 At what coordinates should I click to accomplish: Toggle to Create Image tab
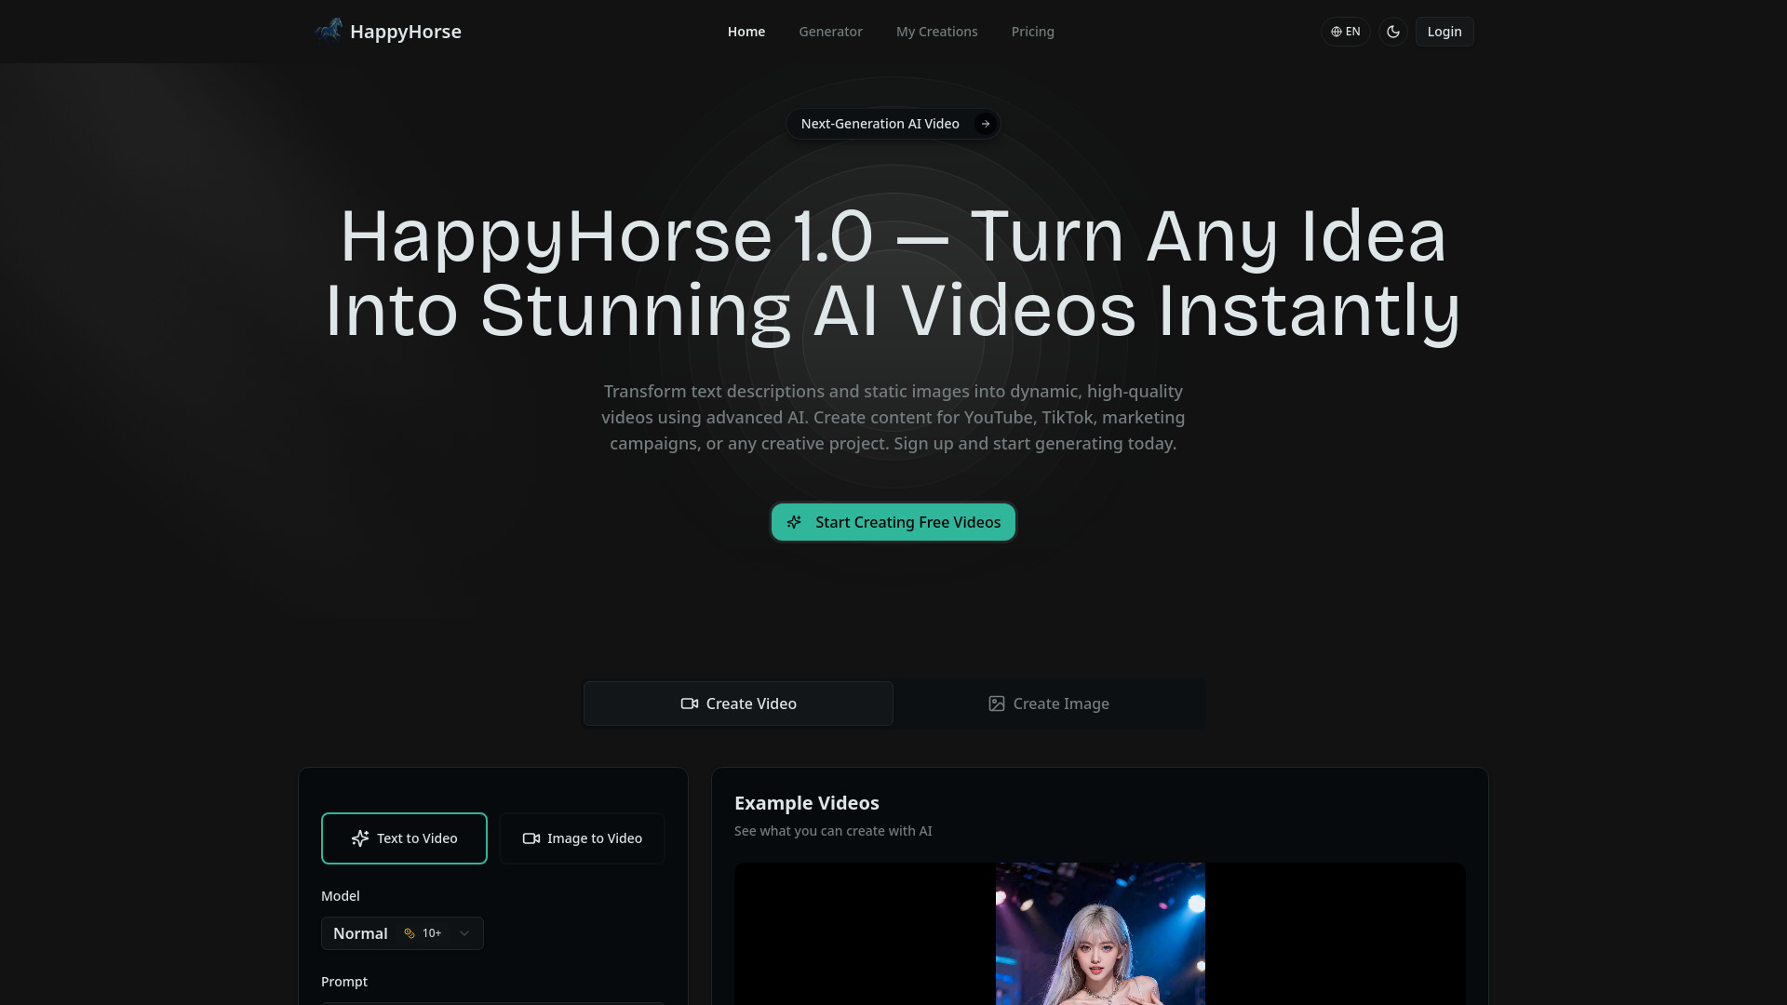(x=1048, y=703)
